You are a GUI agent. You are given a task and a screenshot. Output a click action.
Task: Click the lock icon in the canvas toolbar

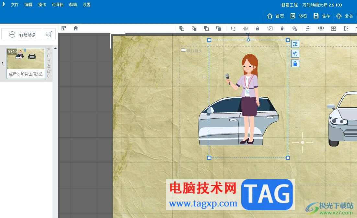[x=258, y=28]
